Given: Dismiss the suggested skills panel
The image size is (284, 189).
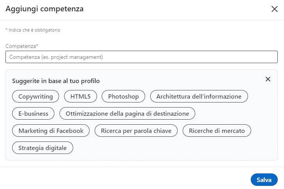Looking at the screenshot, I should (x=268, y=79).
